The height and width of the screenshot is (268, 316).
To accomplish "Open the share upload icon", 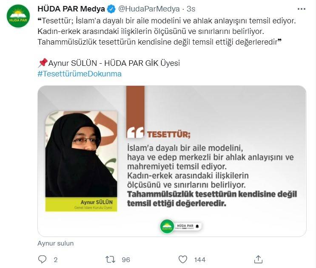I will (258, 259).
